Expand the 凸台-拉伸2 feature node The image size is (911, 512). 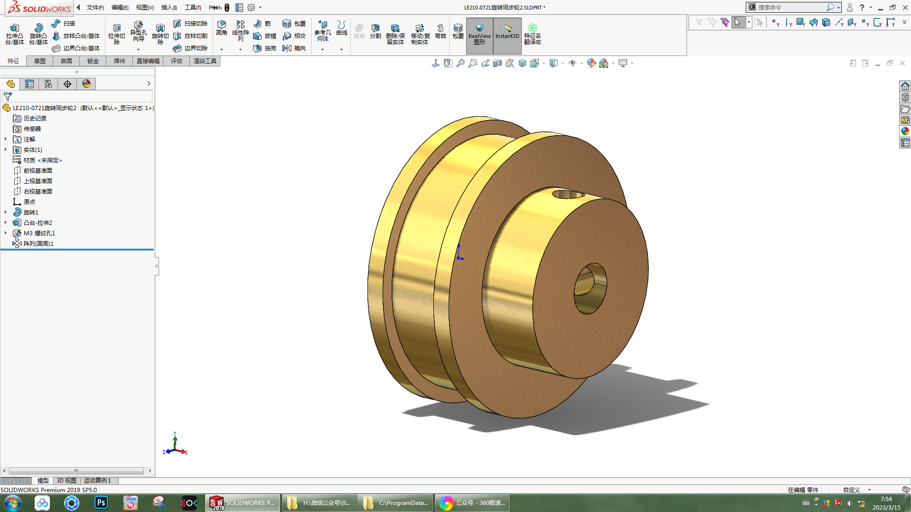[6, 223]
